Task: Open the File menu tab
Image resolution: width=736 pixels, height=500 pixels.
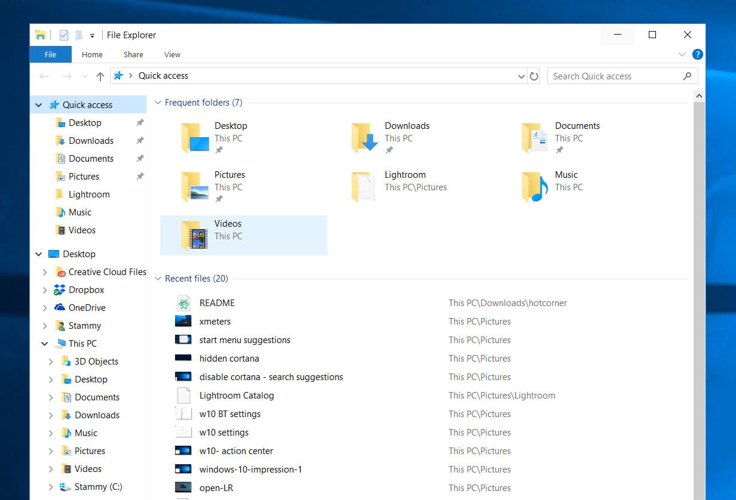Action: [x=50, y=54]
